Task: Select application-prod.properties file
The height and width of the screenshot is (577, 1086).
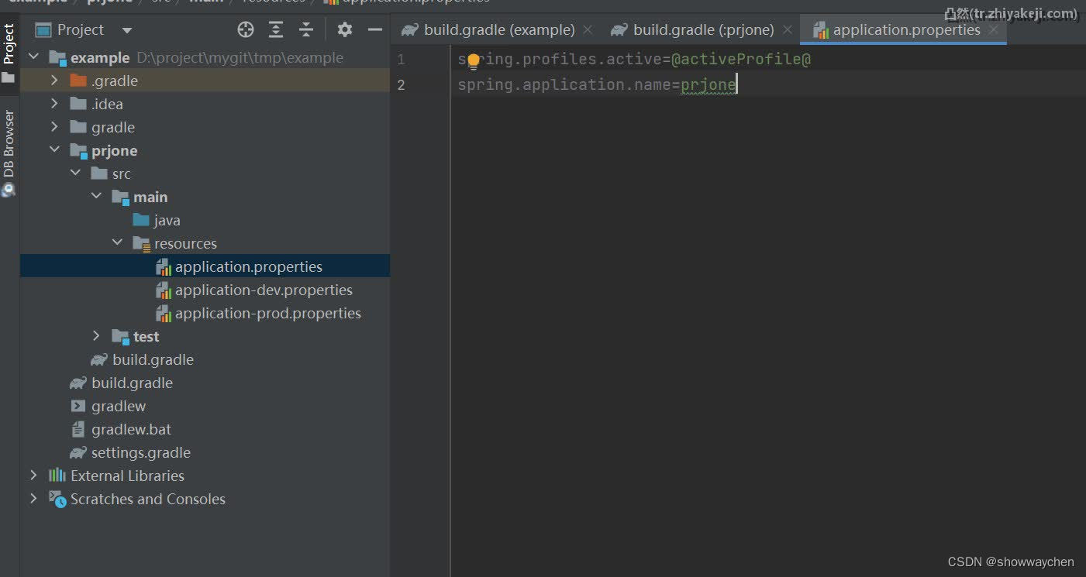Action: coord(268,313)
